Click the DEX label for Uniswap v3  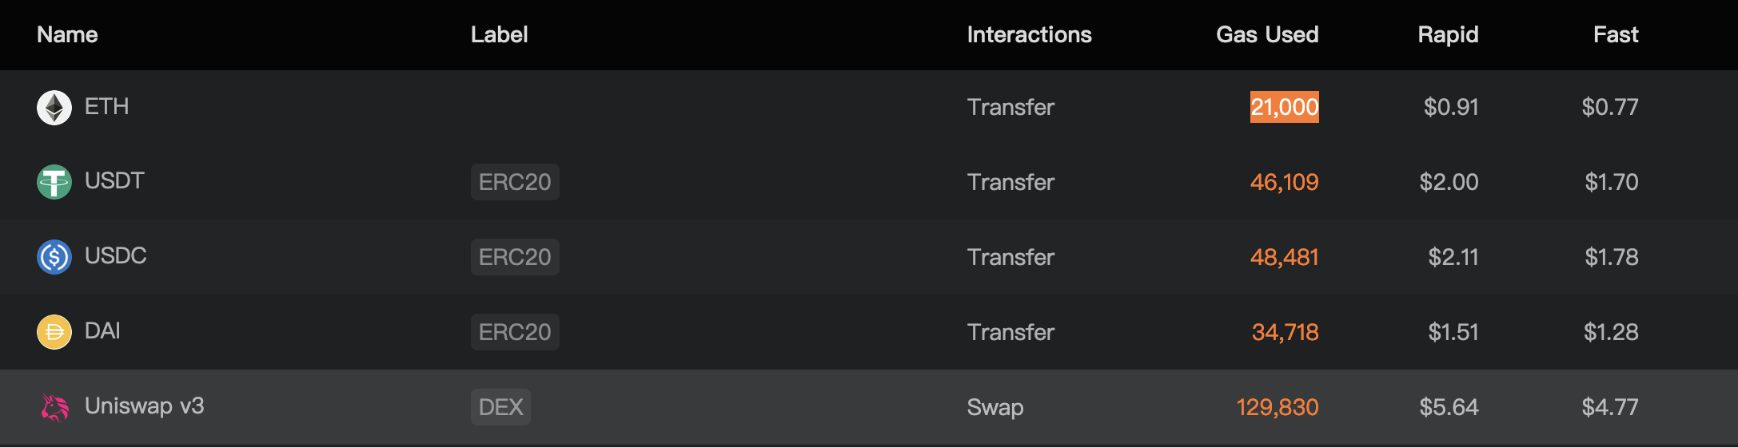(x=500, y=407)
